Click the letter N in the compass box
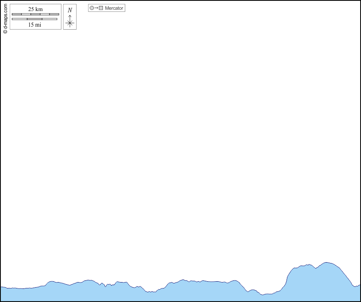This screenshot has height=302, width=361. [70, 10]
